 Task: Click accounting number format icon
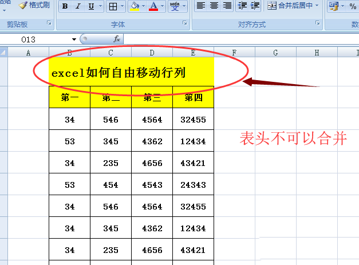[333, 6]
